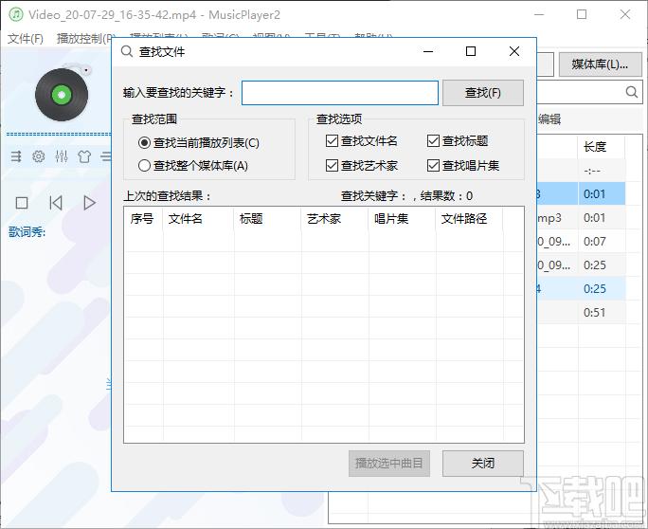Screen dimensions: 648x529
Task: Click the 艺术家 column header
Action: pos(334,218)
